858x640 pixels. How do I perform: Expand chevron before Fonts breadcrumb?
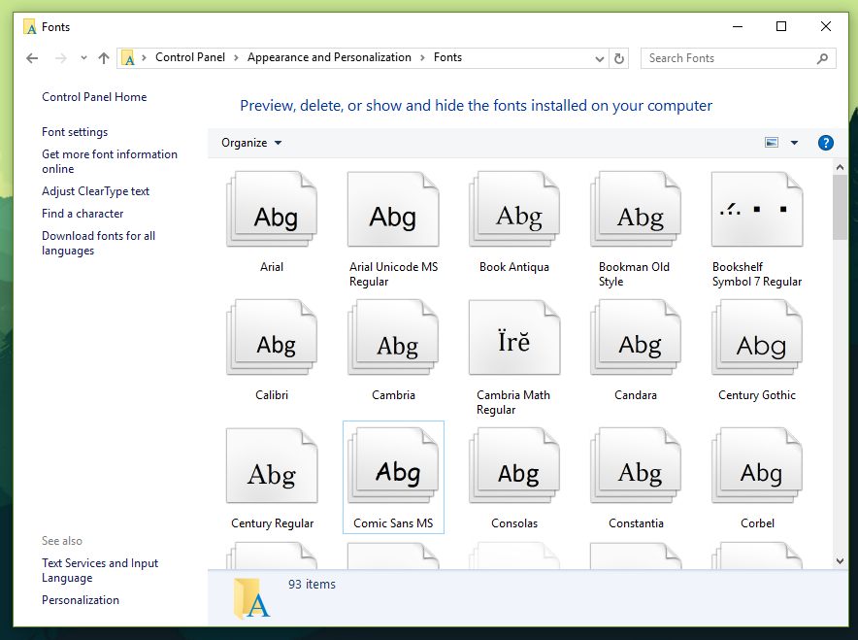click(x=422, y=57)
